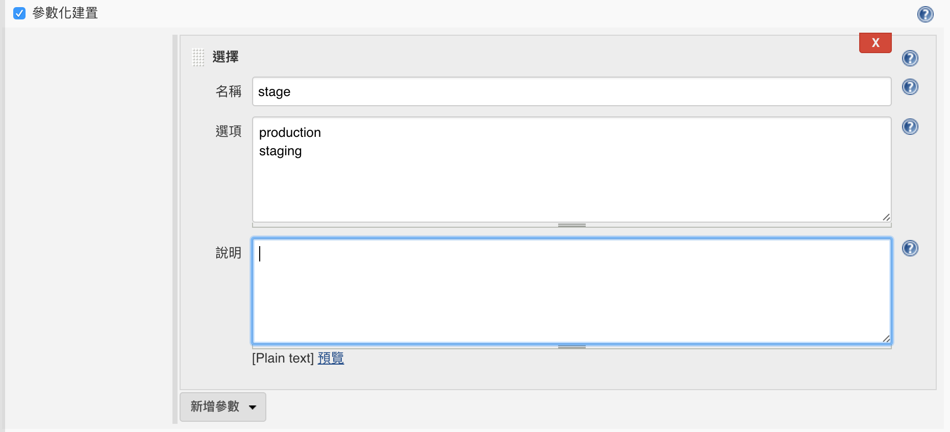
Task: Open help icon beside 選擇 header
Action: pyautogui.click(x=910, y=58)
